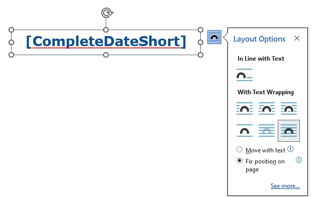Click the bottom-right corner sizing handle
This screenshot has height=197, width=316.
coord(200,55)
